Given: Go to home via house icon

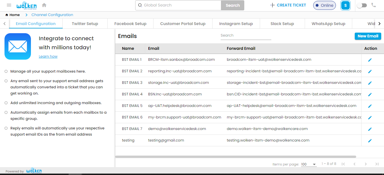Looking at the screenshot, I should click(x=44, y=5).
